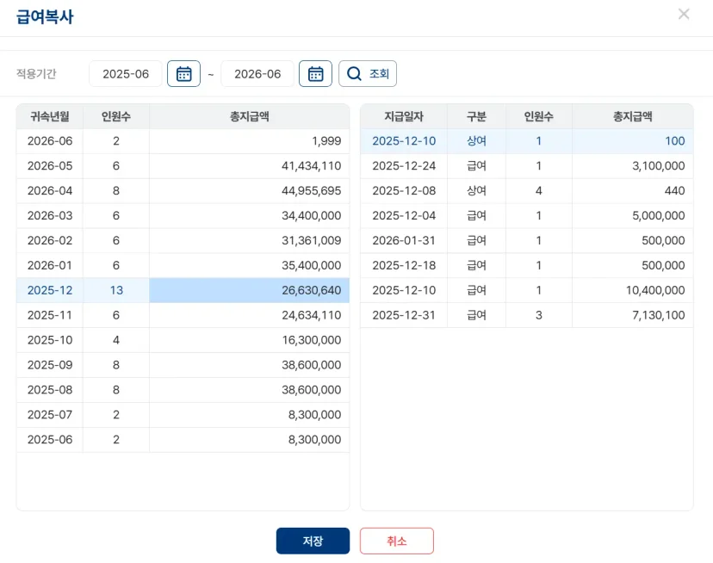The image size is (713, 563).
Task: Click total amount 34,400,000
Action: pyautogui.click(x=311, y=215)
